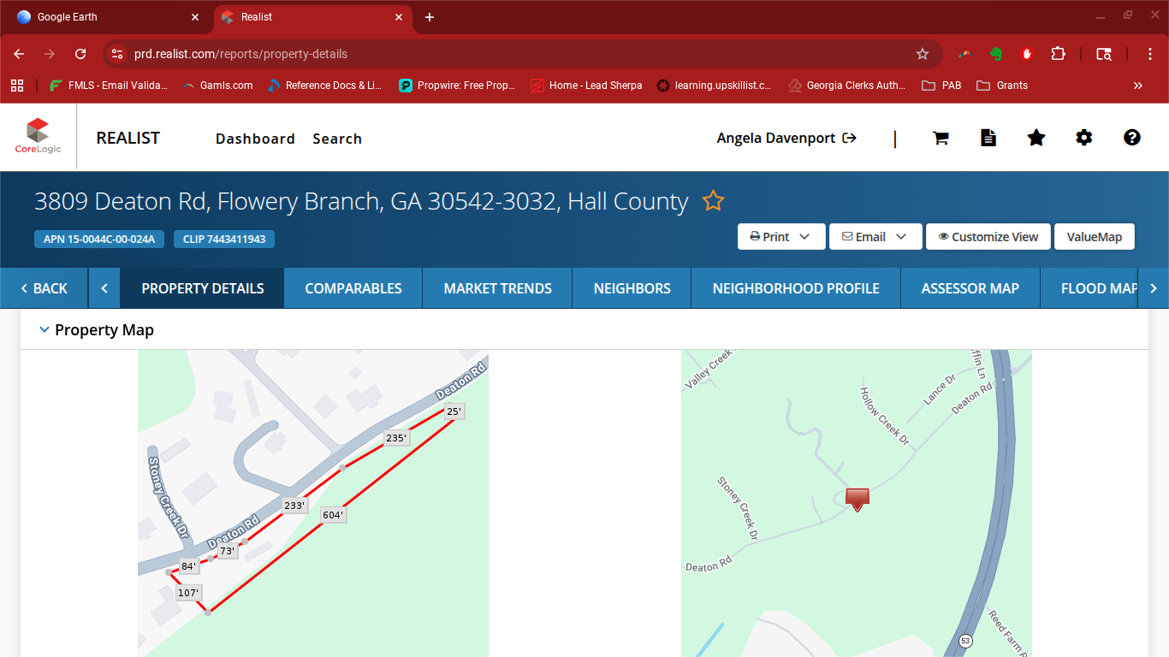Click the browser back arrow
This screenshot has height=657, width=1169.
pos(19,54)
